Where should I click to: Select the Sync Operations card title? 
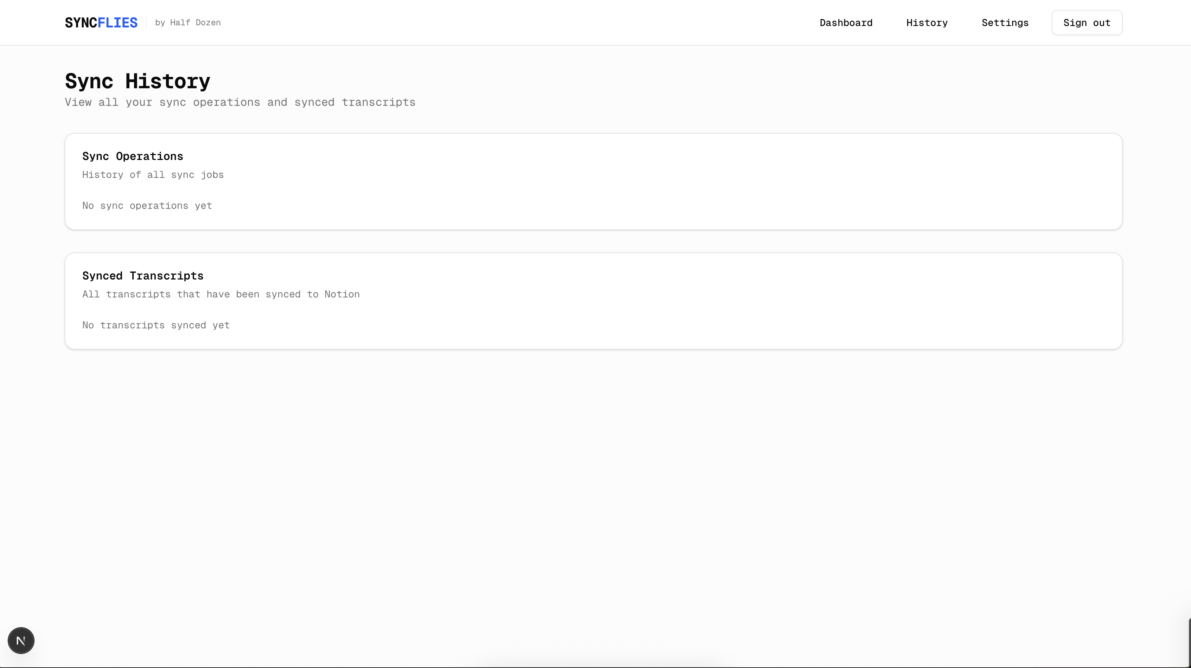click(132, 156)
